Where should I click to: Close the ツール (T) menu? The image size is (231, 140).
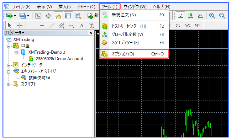[x=110, y=7]
